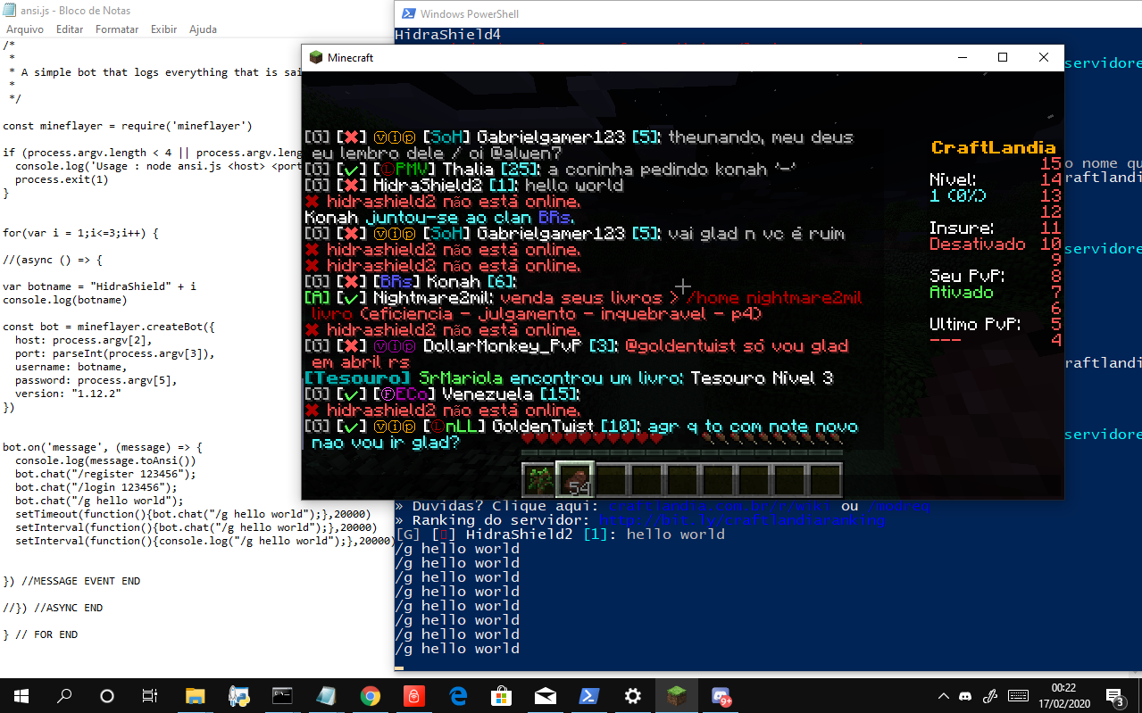This screenshot has width=1142, height=713.
Task: Click the Windows PowerShell title bar
Action: tap(768, 13)
